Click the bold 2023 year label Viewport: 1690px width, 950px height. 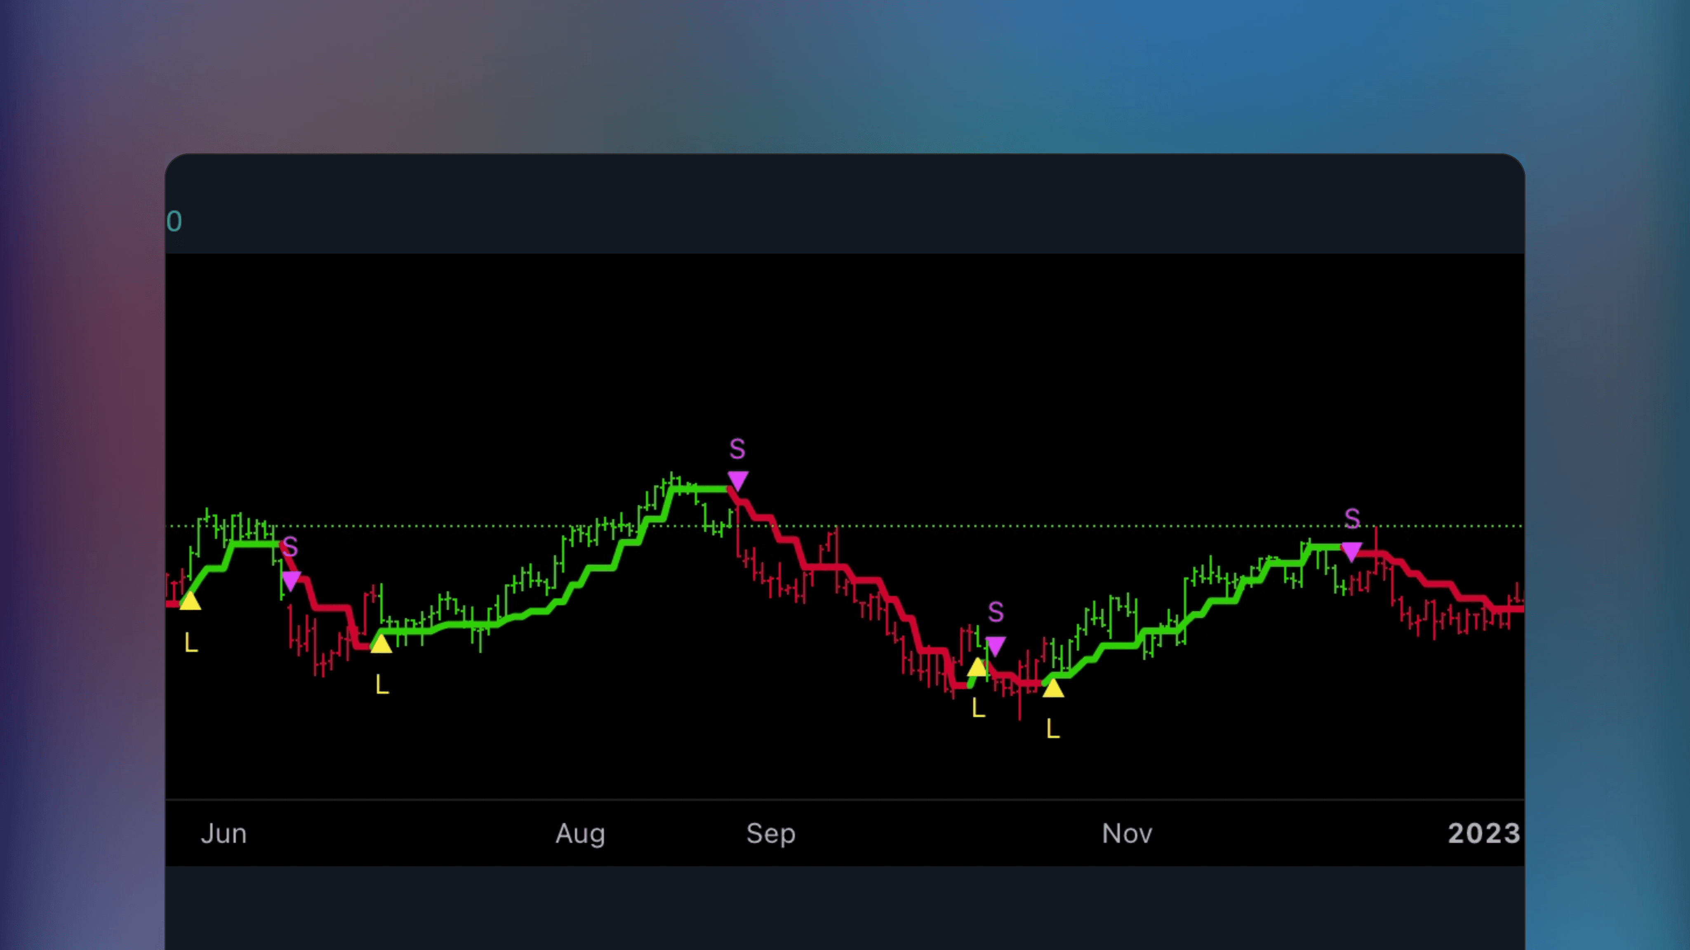[1483, 833]
